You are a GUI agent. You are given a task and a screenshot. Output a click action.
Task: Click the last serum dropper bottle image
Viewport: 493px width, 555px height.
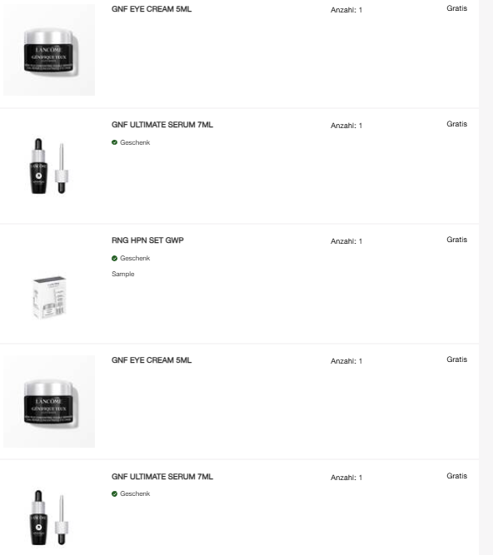tap(49, 518)
